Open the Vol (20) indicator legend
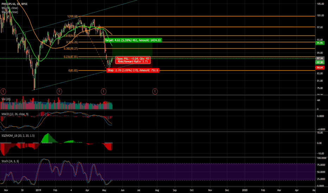This screenshot has width=328, height=193. click(x=6, y=99)
